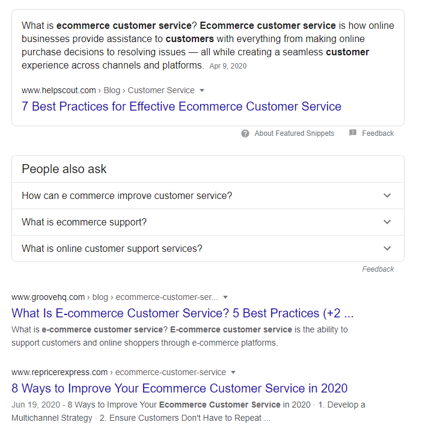Click the italic Feedback link below People also ask

click(x=378, y=269)
